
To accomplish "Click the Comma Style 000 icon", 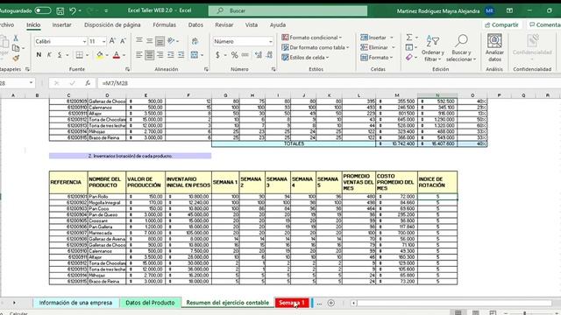I will pyautogui.click(x=245, y=55).
